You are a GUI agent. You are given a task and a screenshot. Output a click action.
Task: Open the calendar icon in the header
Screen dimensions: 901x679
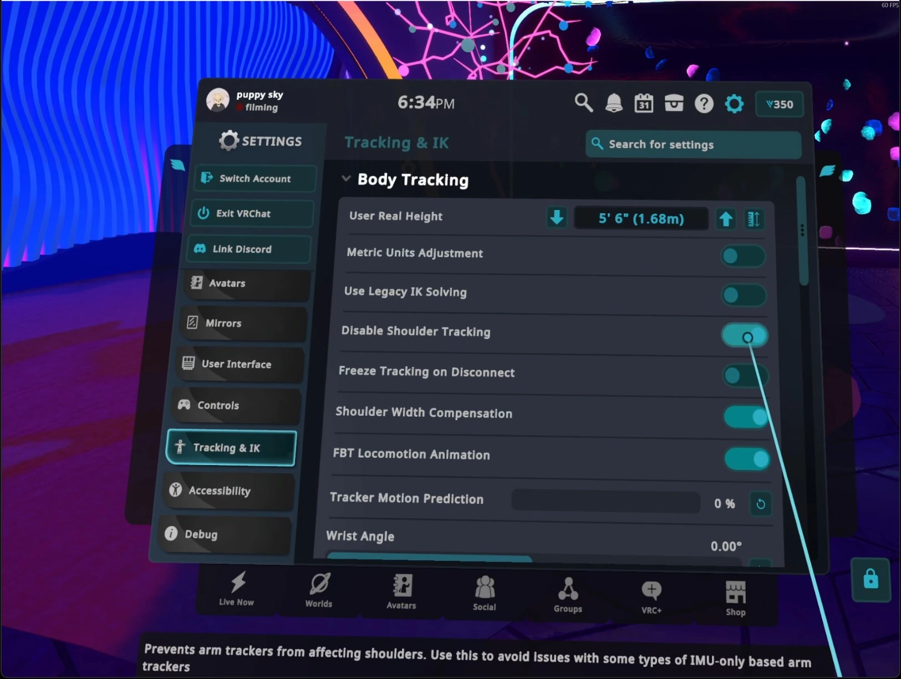point(644,103)
